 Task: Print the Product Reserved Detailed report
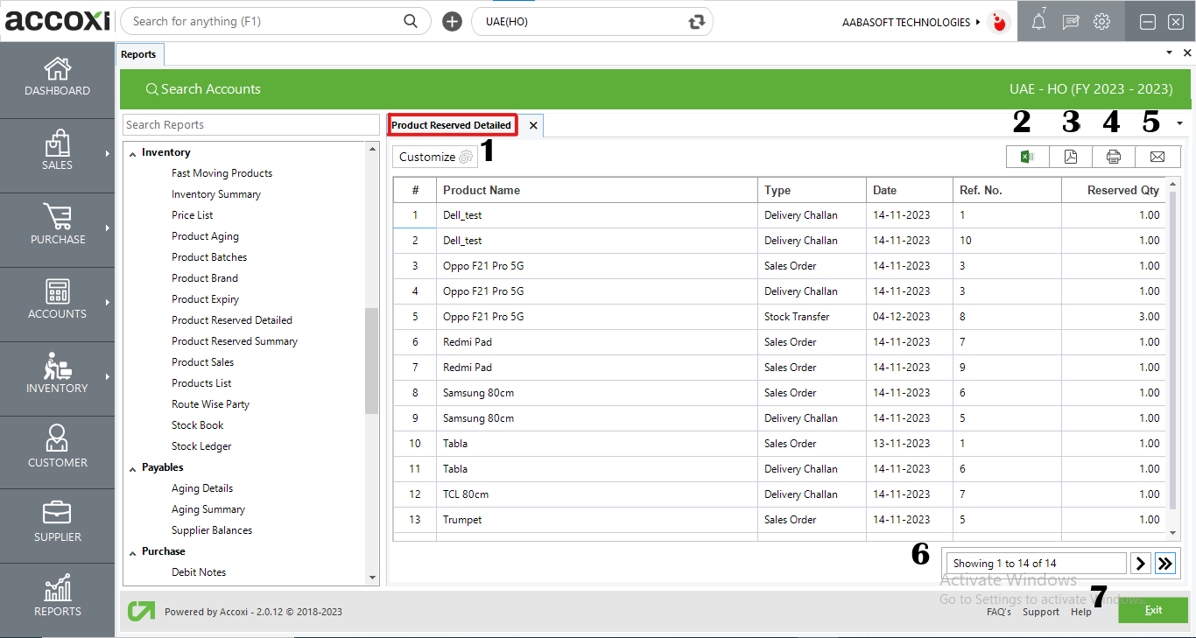coord(1114,156)
